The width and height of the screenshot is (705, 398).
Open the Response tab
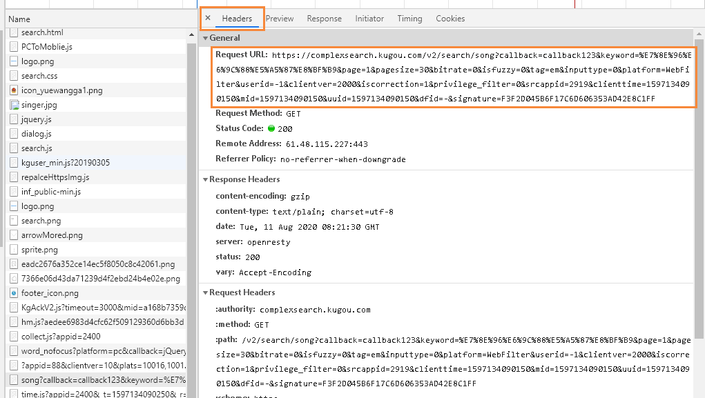point(324,19)
